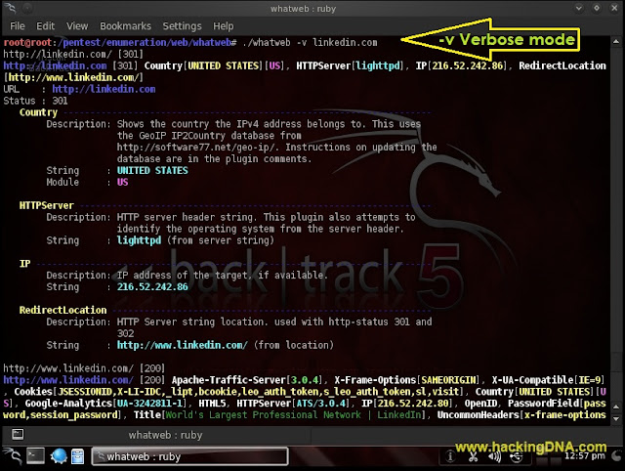This screenshot has width=625, height=471.
Task: Close the whatweb Konsole window
Action: click(x=614, y=8)
